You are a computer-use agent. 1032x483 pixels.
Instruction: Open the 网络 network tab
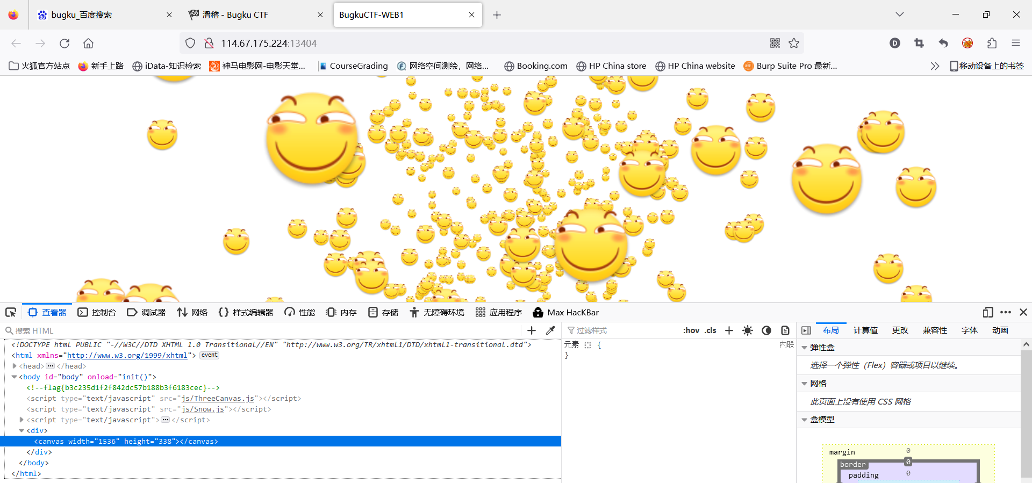click(x=192, y=312)
